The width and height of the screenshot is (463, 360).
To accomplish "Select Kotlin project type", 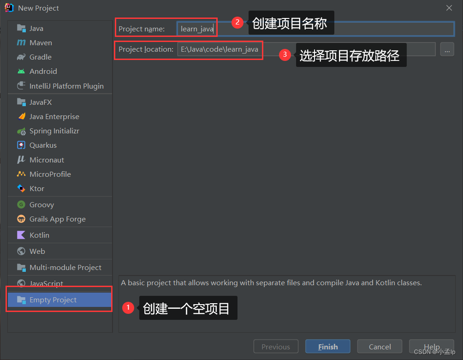I will tap(39, 235).
